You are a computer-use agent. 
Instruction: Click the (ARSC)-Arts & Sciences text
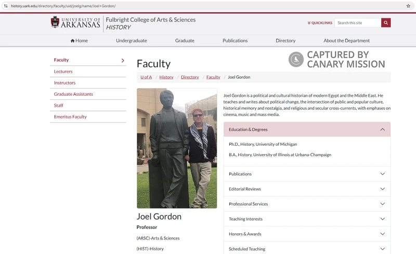[158, 238]
